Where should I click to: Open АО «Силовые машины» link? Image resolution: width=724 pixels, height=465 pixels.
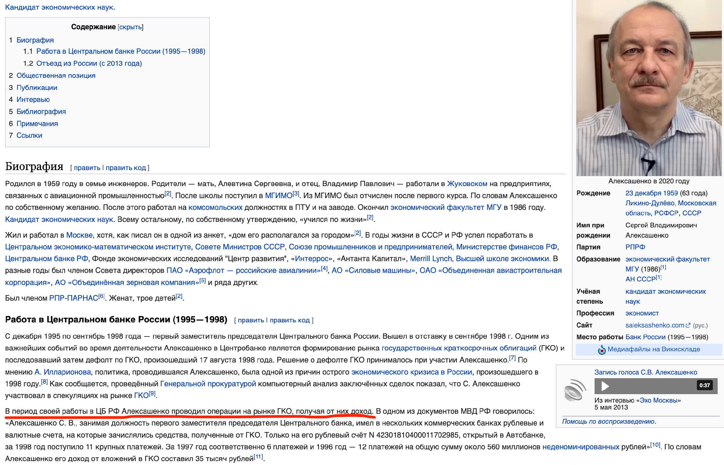coord(373,270)
